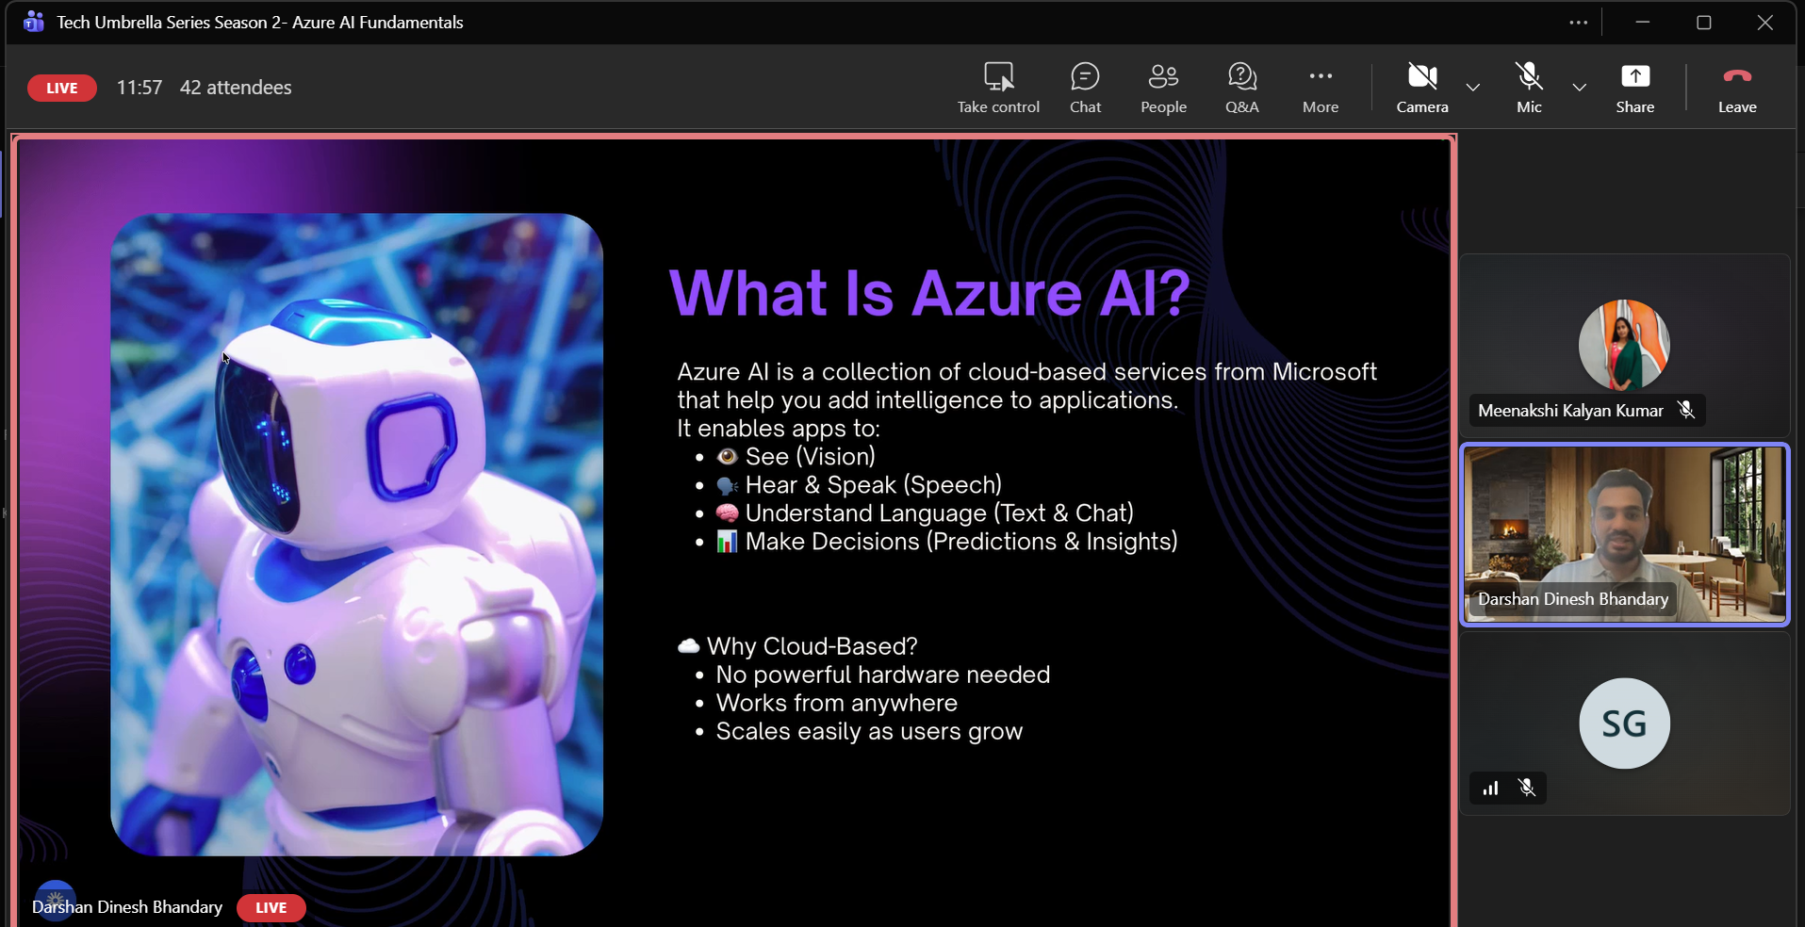Click the muted mic icon on SG tile
The width and height of the screenshot is (1805, 927).
[x=1527, y=788]
